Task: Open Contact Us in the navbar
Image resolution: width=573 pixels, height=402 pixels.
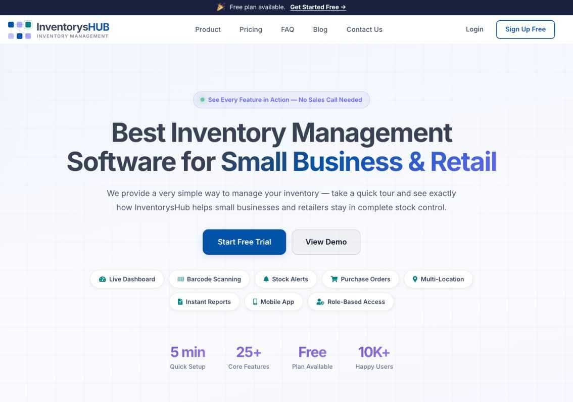Action: (364, 30)
